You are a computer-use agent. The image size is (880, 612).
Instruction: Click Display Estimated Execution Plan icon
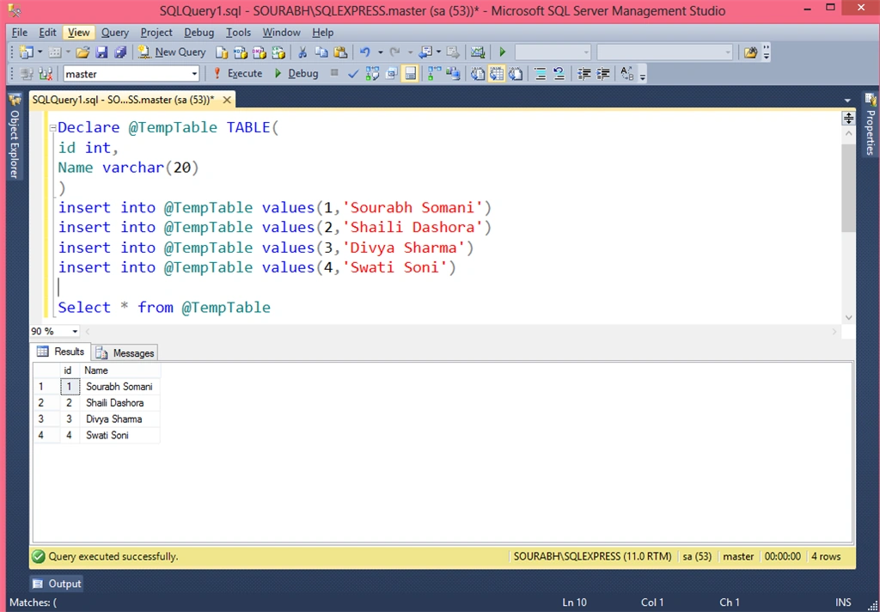(x=372, y=74)
